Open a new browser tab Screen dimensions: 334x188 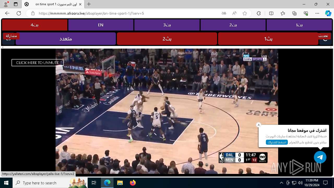pos(89,4)
